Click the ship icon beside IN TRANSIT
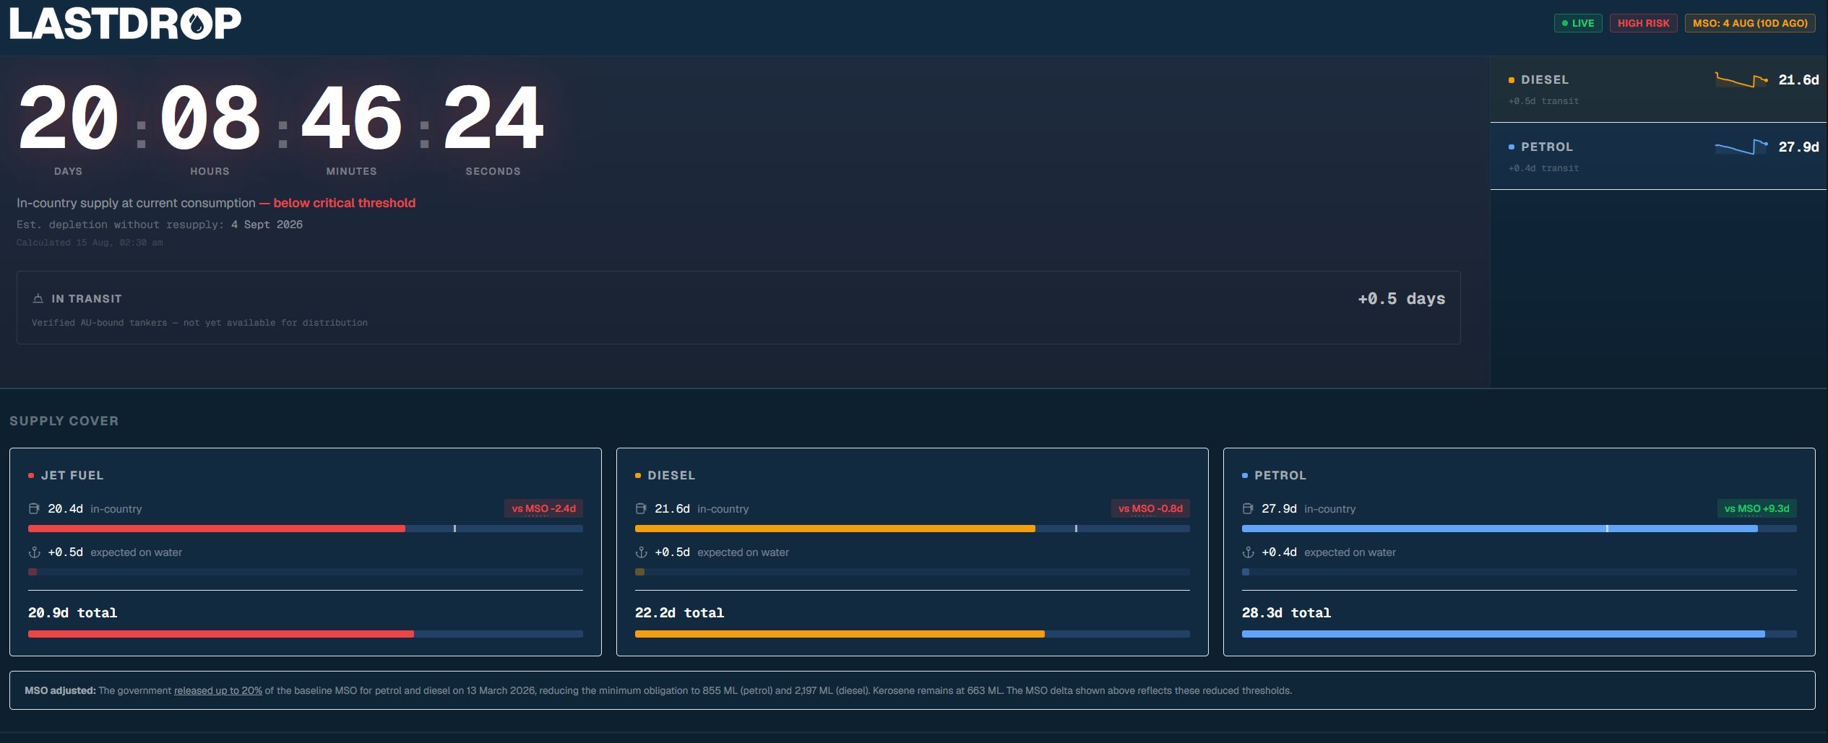The image size is (1828, 743). [38, 299]
